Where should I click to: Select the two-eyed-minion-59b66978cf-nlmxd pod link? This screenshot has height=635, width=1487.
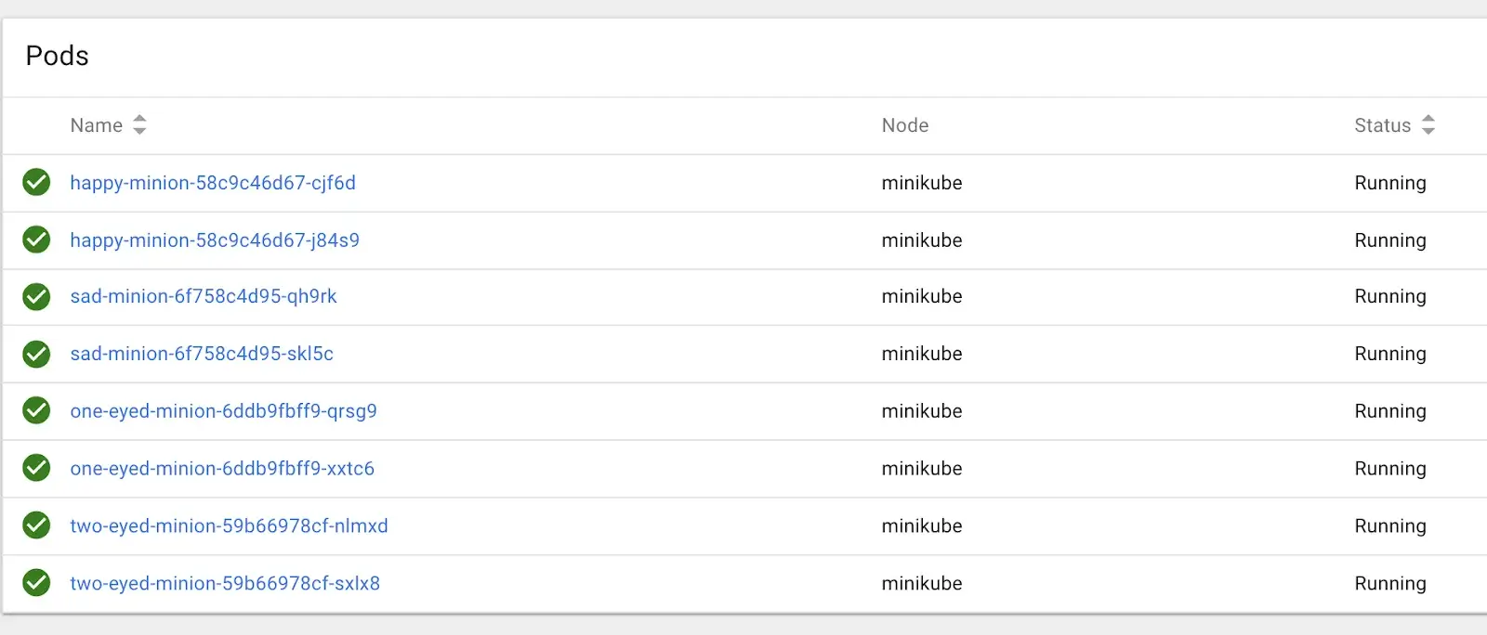pos(230,526)
